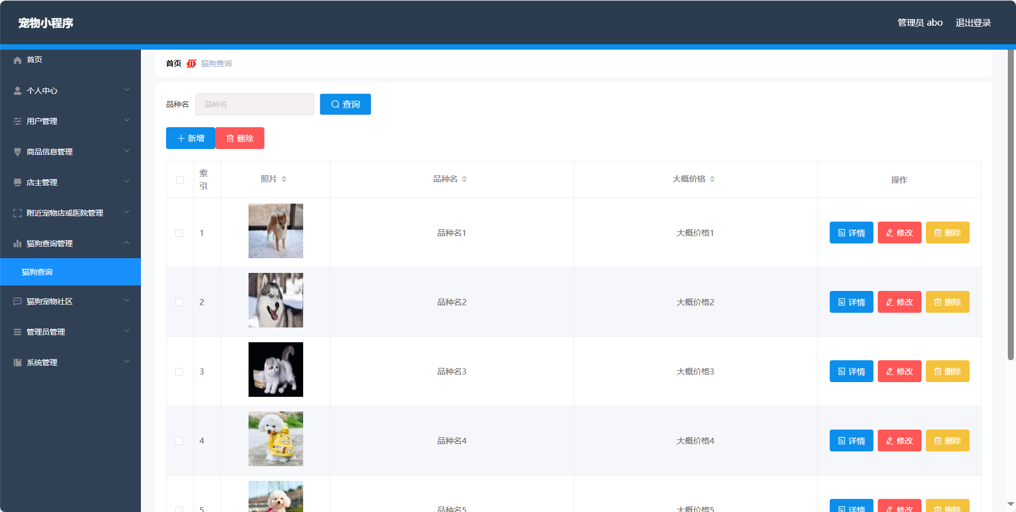Viewport: 1016px width, 512px height.
Task: Open the 用户管理 menu label
Action: [x=42, y=121]
